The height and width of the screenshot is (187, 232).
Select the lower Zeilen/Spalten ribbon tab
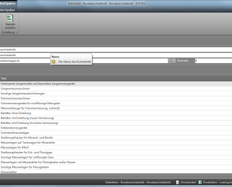coord(7,10)
